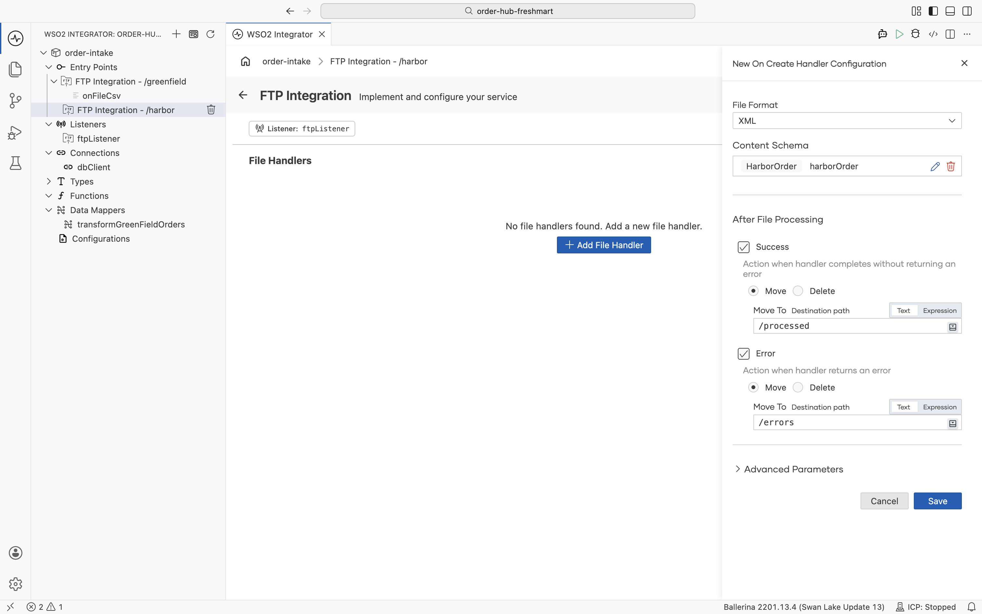982x614 pixels.
Task: Start debugging with the bug icon
Action: tap(915, 34)
